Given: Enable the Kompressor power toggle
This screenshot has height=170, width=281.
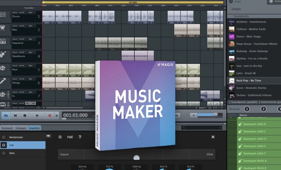Looking at the screenshot, I should click(x=3, y=137).
